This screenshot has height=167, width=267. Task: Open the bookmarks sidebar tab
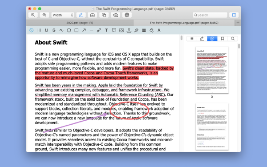pyautogui.click(x=222, y=39)
